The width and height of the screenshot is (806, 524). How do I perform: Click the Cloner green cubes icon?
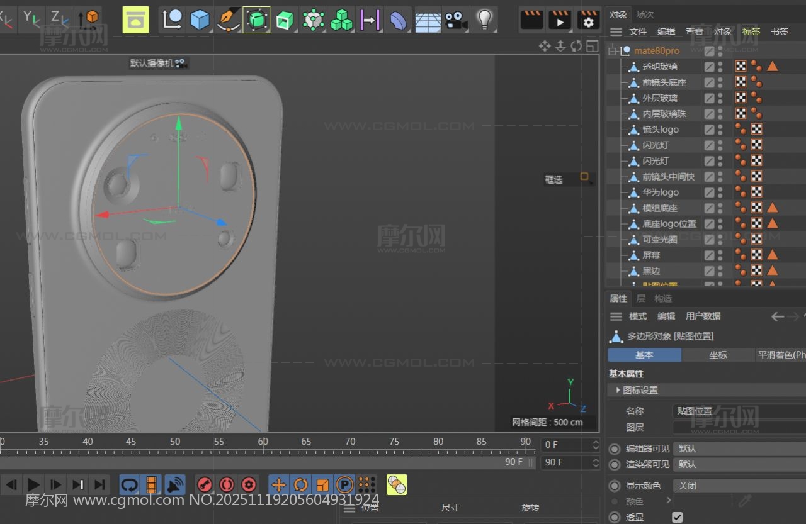(x=342, y=20)
